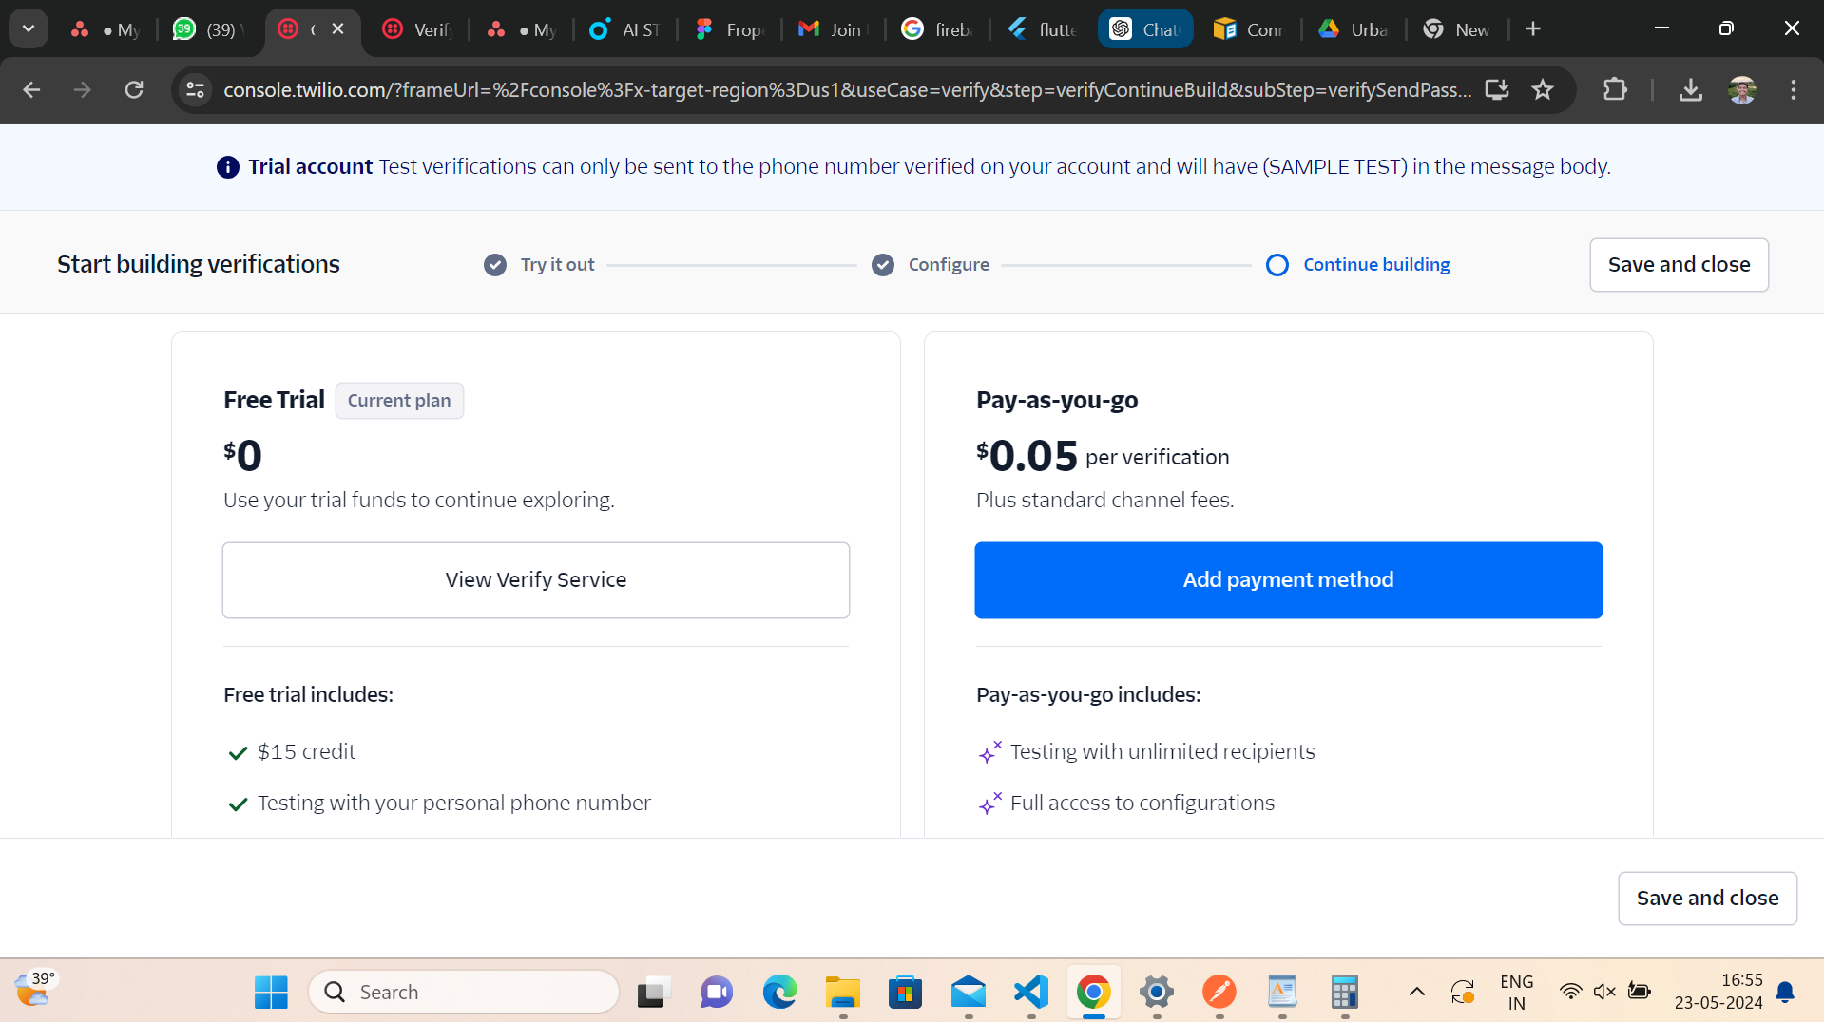The height and width of the screenshot is (1022, 1824).
Task: Open Settings gear from taskbar
Action: (1156, 992)
